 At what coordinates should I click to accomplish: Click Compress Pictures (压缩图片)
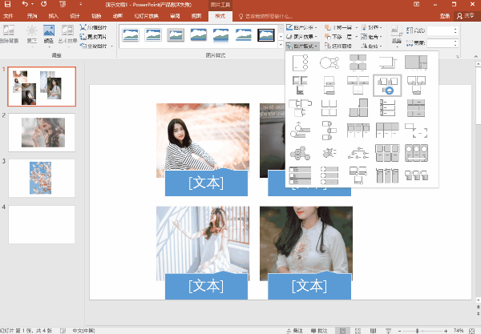click(93, 27)
